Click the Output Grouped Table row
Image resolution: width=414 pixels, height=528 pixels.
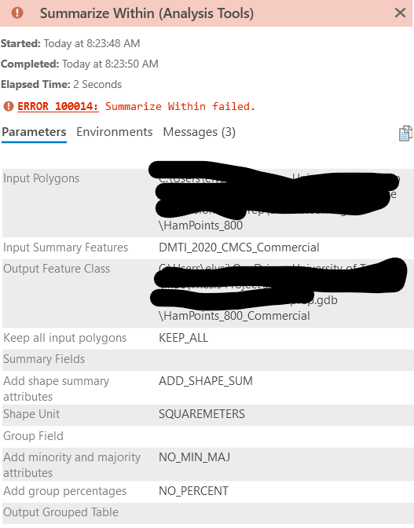click(x=208, y=512)
